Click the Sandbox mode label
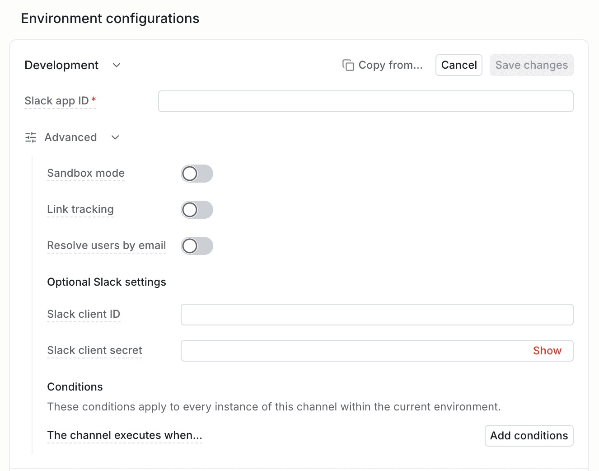The image size is (599, 471). pyautogui.click(x=86, y=173)
